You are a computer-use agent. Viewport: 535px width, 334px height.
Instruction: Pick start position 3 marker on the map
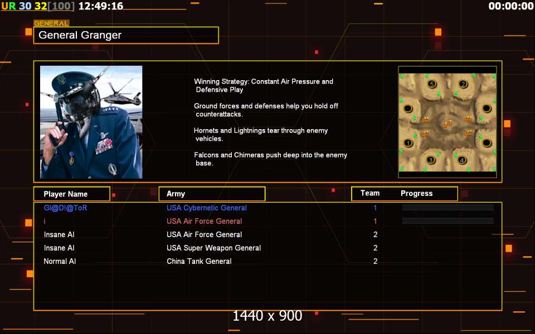point(431,160)
